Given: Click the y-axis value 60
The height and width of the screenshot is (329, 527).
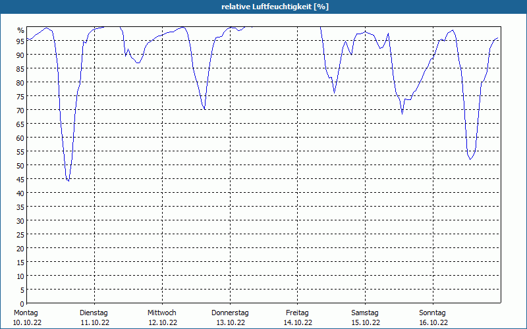Looking at the screenshot, I should (20, 138).
